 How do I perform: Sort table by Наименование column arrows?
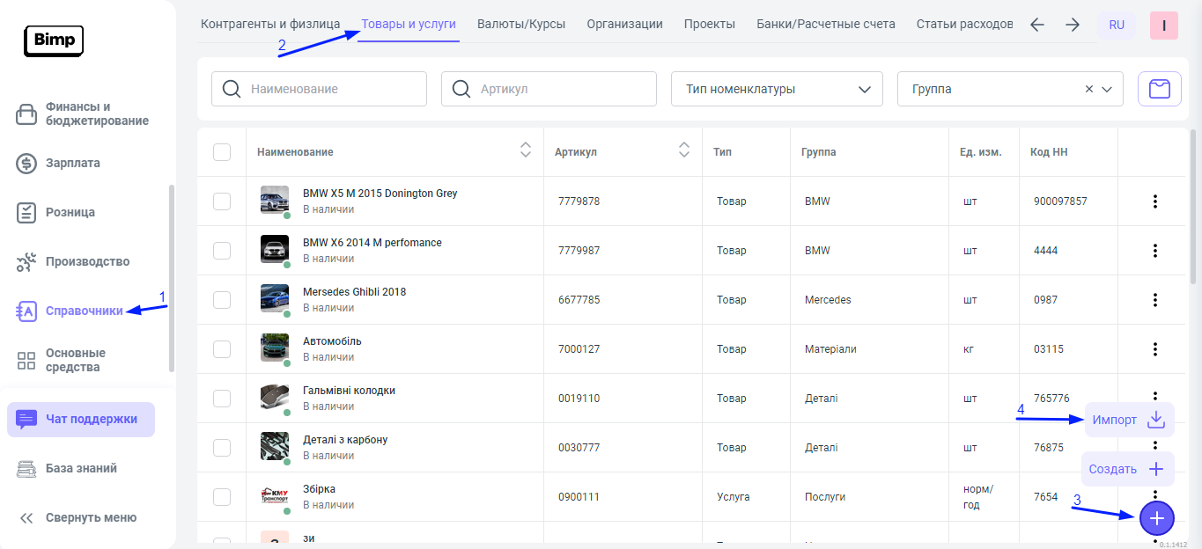pos(526,150)
